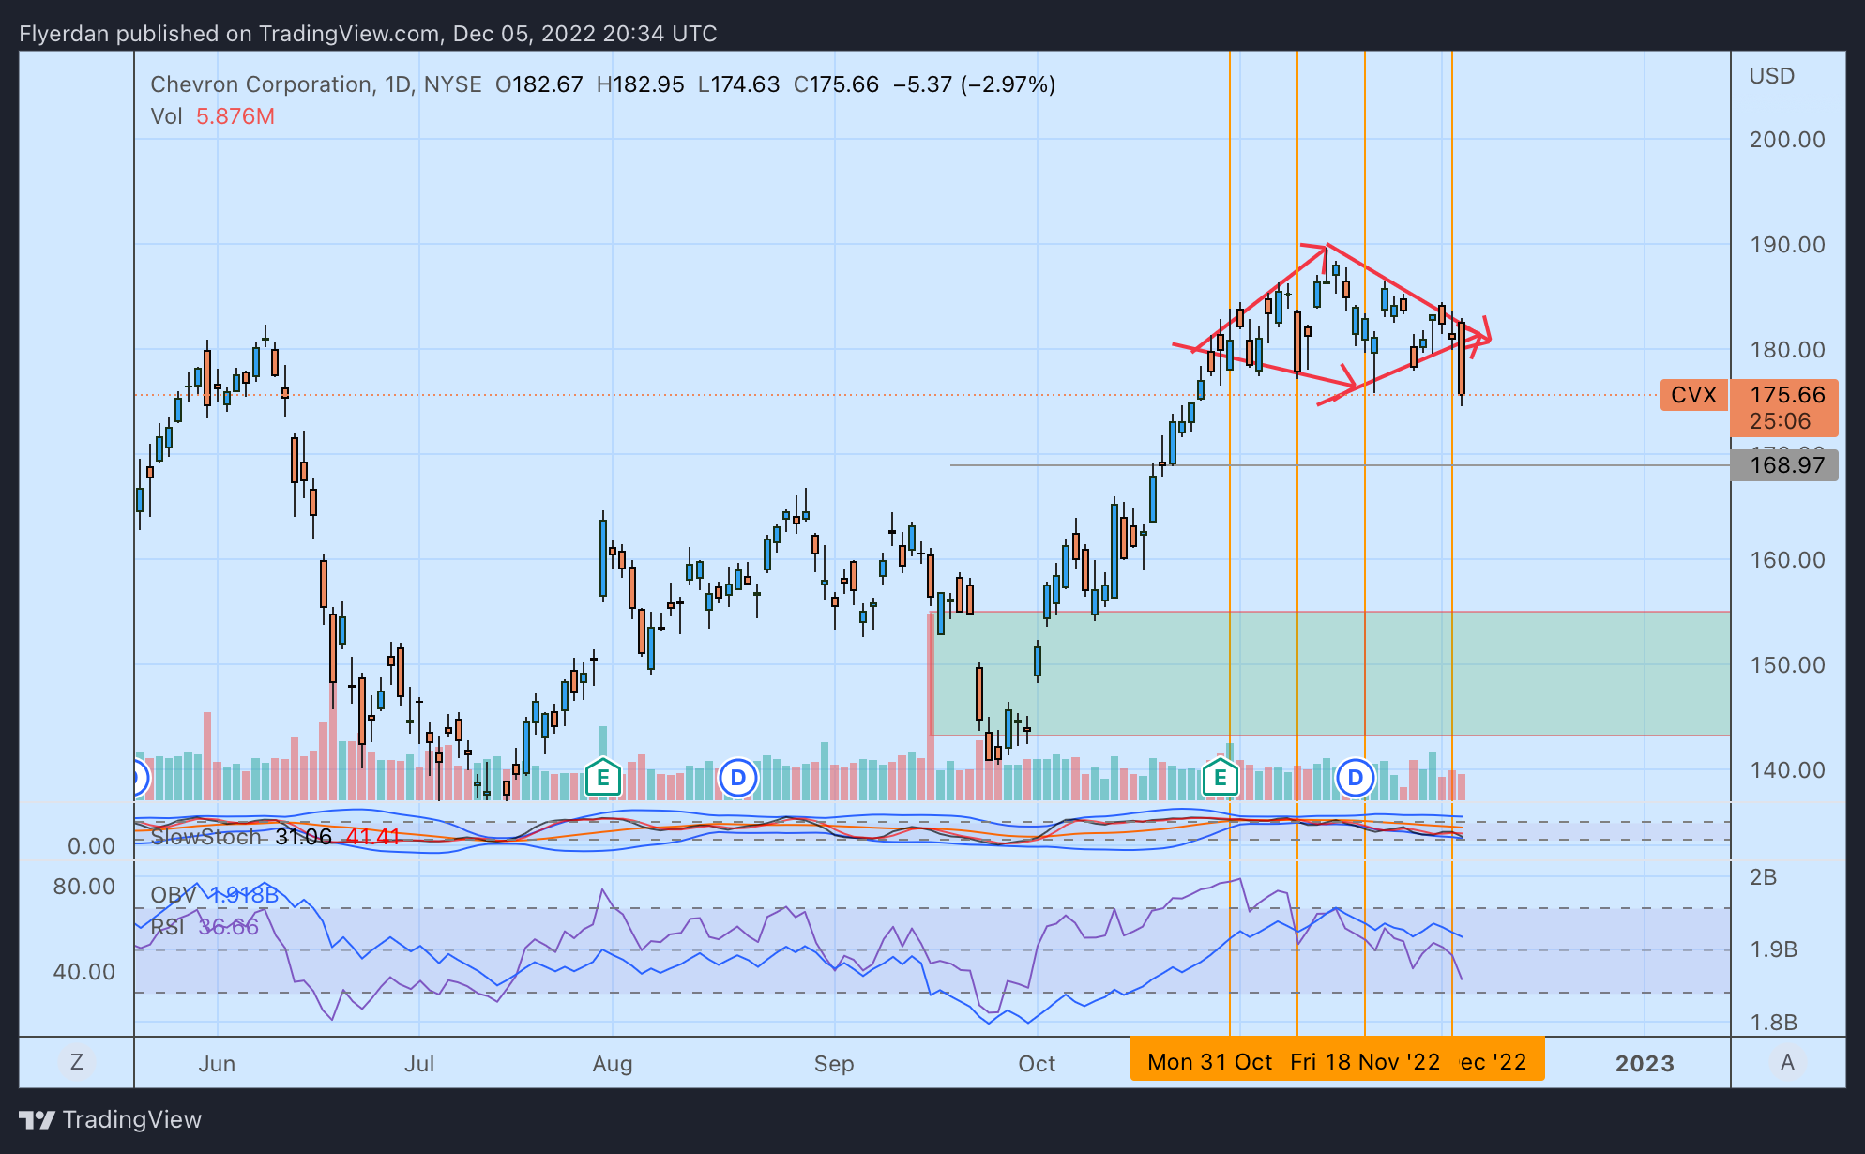Screen dimensions: 1865x1154
Task: Click the 175.66 current price label
Action: [x=1787, y=395]
